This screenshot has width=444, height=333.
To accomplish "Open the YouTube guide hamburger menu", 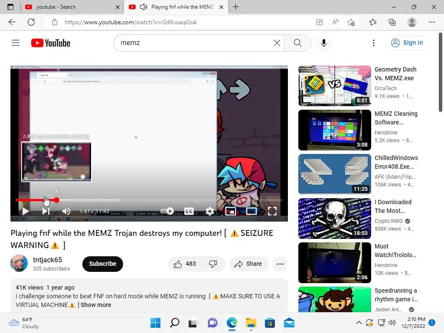I will [x=16, y=43].
